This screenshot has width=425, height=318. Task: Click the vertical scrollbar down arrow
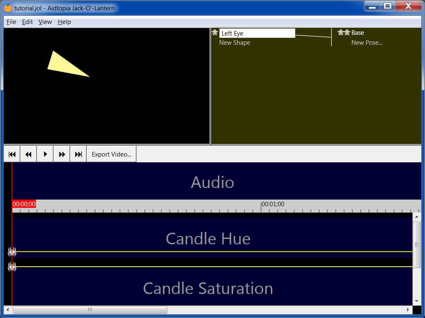click(x=417, y=301)
